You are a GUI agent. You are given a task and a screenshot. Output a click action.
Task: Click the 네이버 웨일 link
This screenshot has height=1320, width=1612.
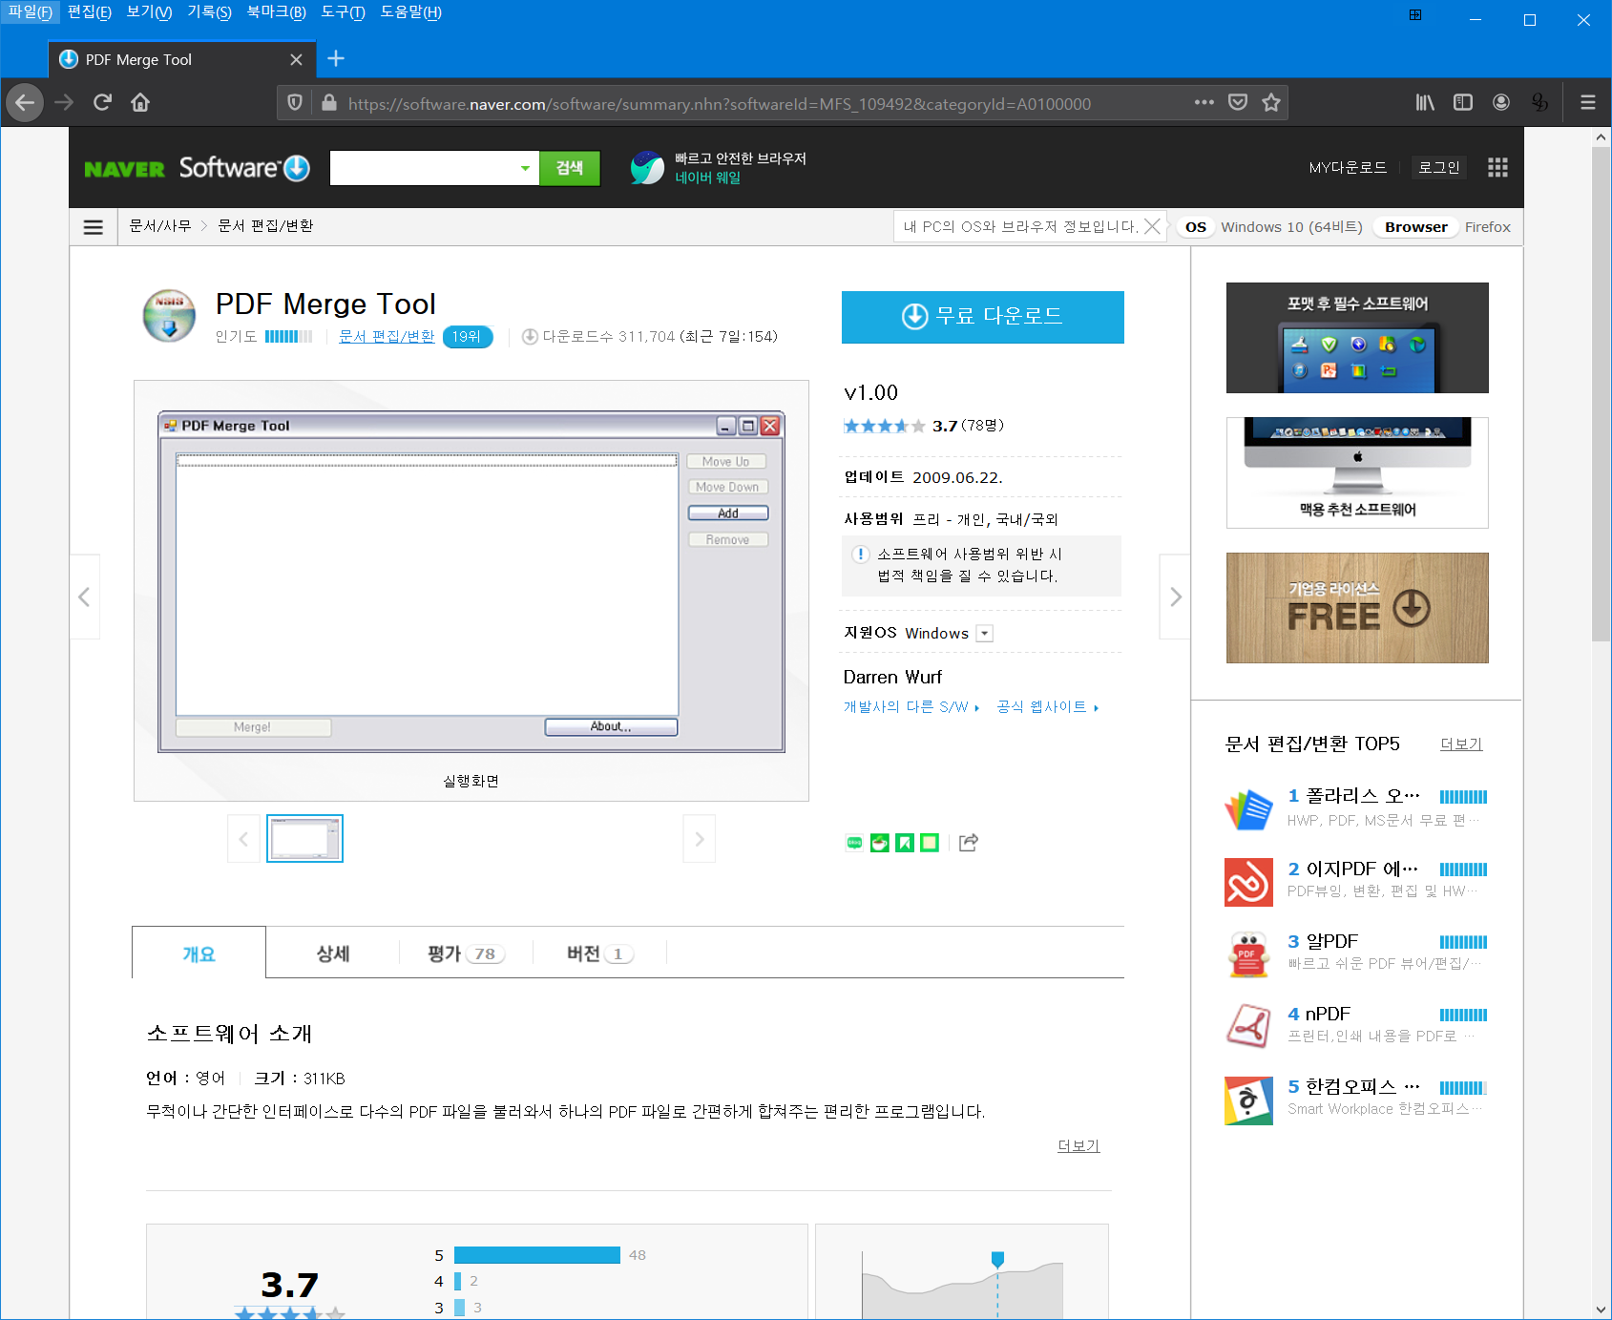[x=707, y=178]
